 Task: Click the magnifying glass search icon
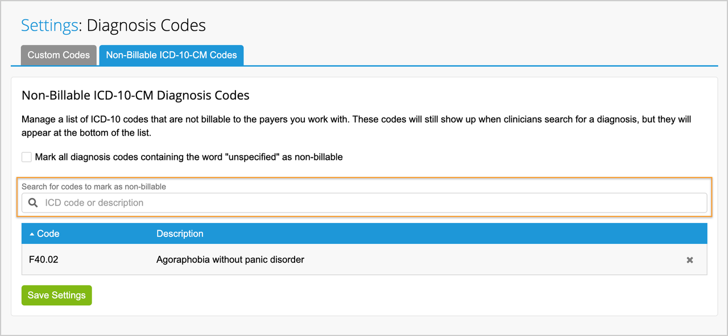(33, 203)
